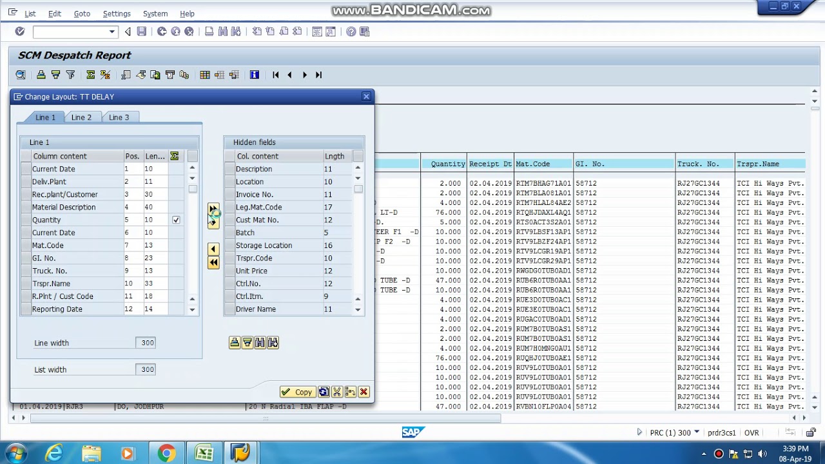Click the row selector for Truck. No.
Image resolution: width=825 pixels, height=464 pixels.
[26, 271]
